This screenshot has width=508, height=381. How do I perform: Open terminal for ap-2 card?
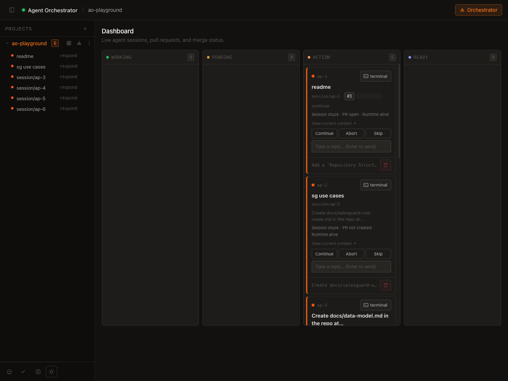tap(375, 185)
